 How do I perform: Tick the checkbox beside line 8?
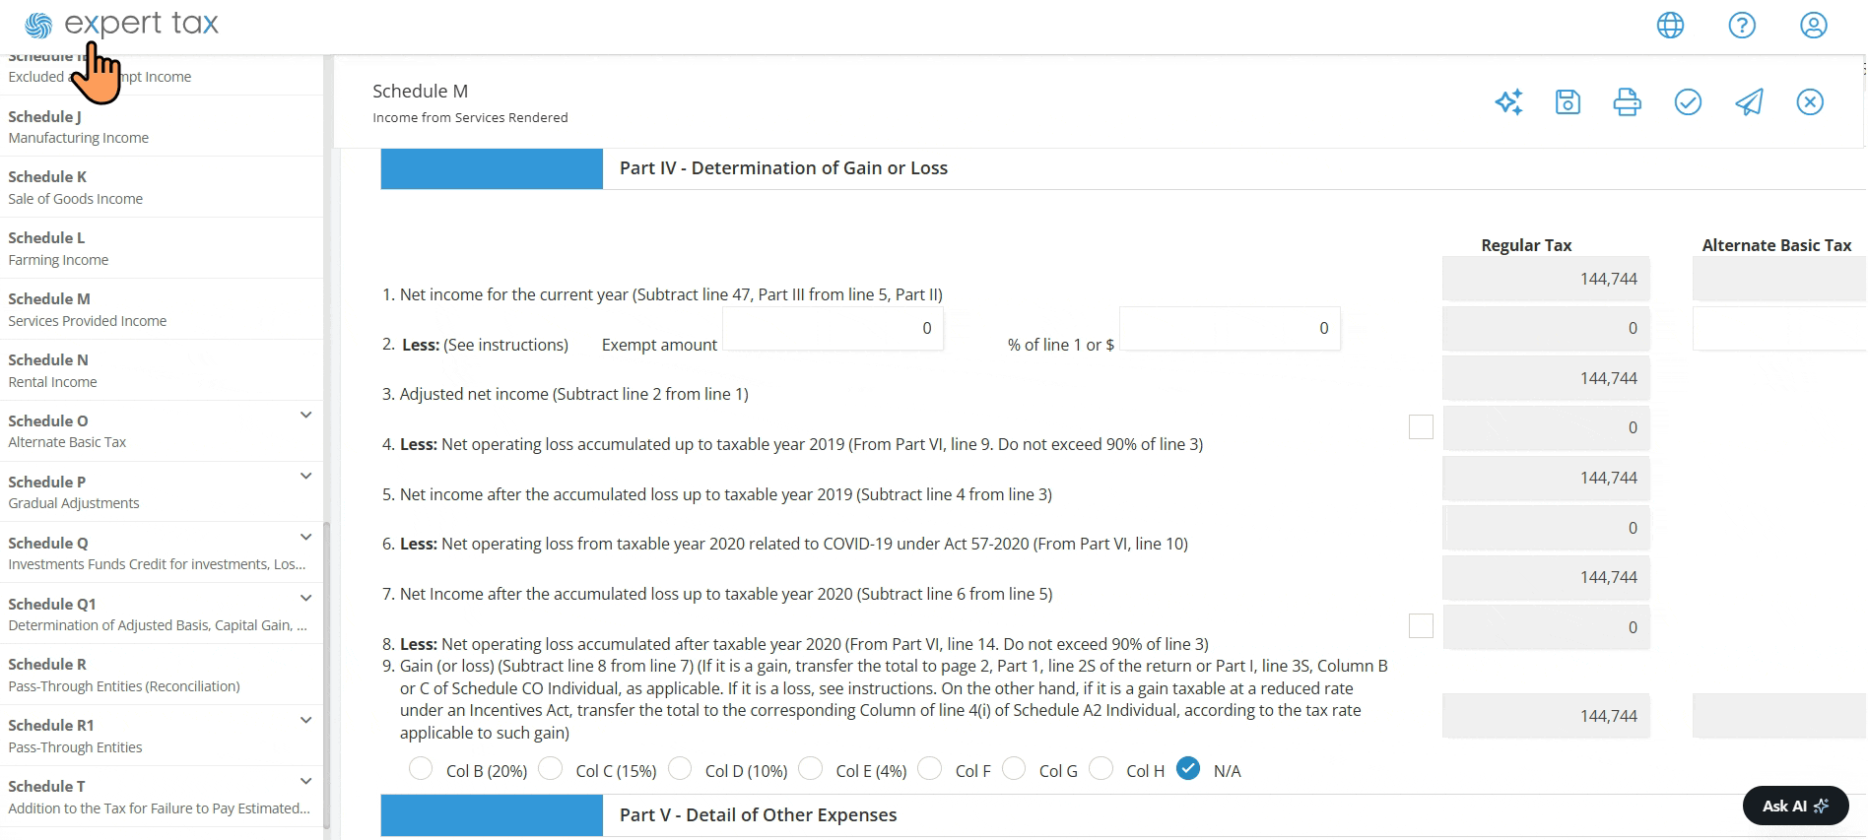coord(1421,626)
